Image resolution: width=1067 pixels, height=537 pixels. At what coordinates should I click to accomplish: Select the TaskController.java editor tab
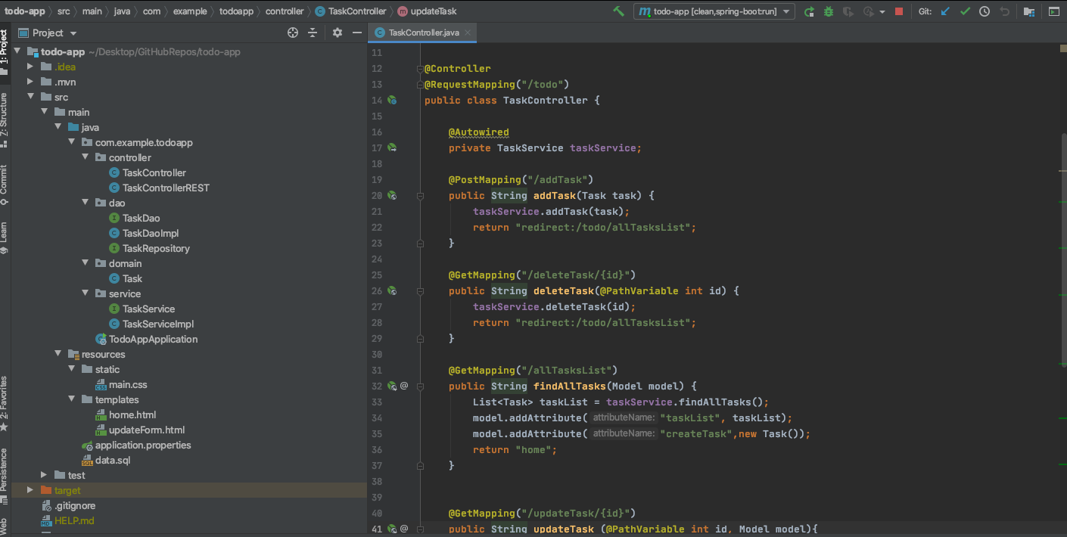click(x=422, y=33)
